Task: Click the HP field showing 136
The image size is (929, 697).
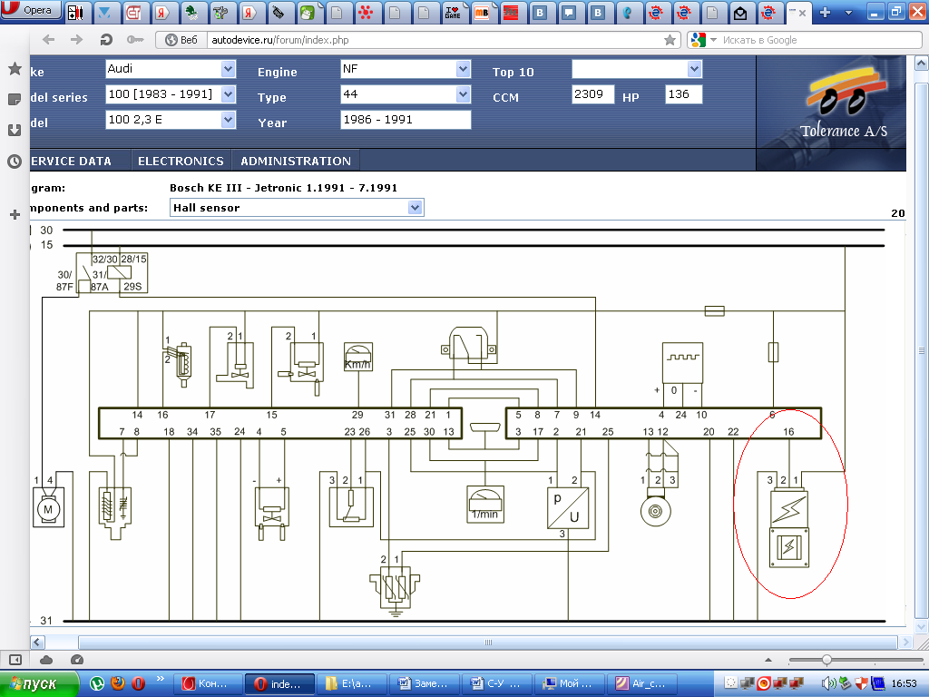Action: (684, 94)
